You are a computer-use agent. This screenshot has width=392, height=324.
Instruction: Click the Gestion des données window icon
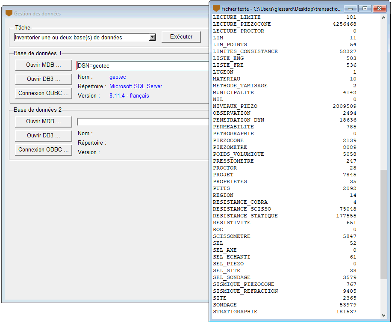(x=9, y=13)
